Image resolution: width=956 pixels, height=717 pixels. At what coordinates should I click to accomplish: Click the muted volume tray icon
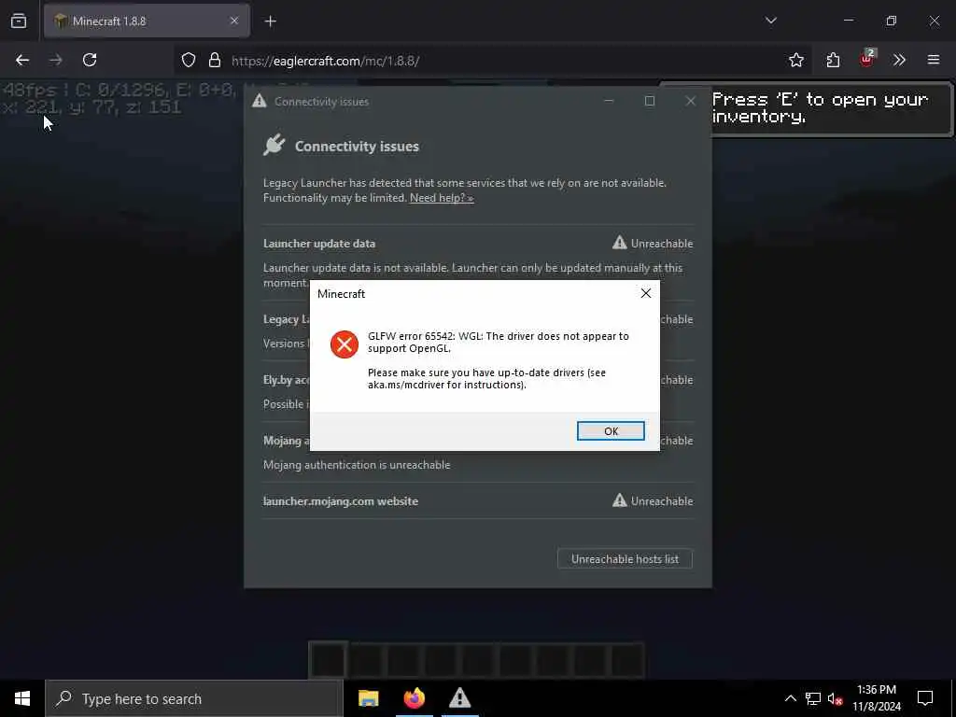coord(836,698)
